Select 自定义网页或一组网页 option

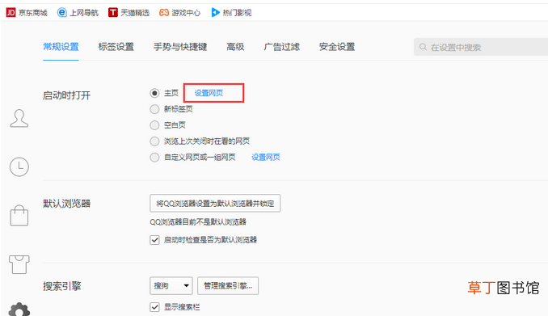[x=154, y=158]
